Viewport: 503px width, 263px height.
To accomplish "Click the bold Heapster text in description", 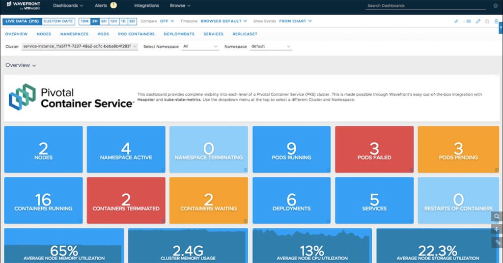I will pyautogui.click(x=146, y=100).
